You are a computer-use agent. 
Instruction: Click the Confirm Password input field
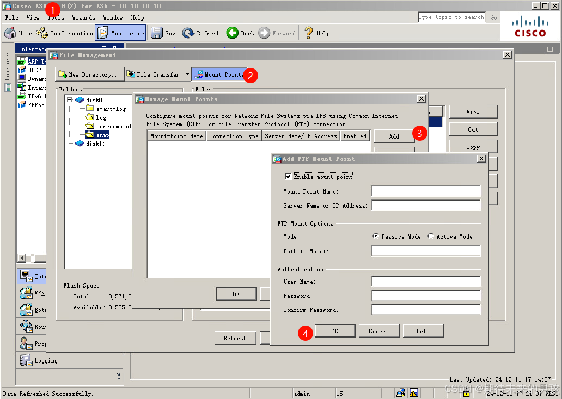coord(426,309)
